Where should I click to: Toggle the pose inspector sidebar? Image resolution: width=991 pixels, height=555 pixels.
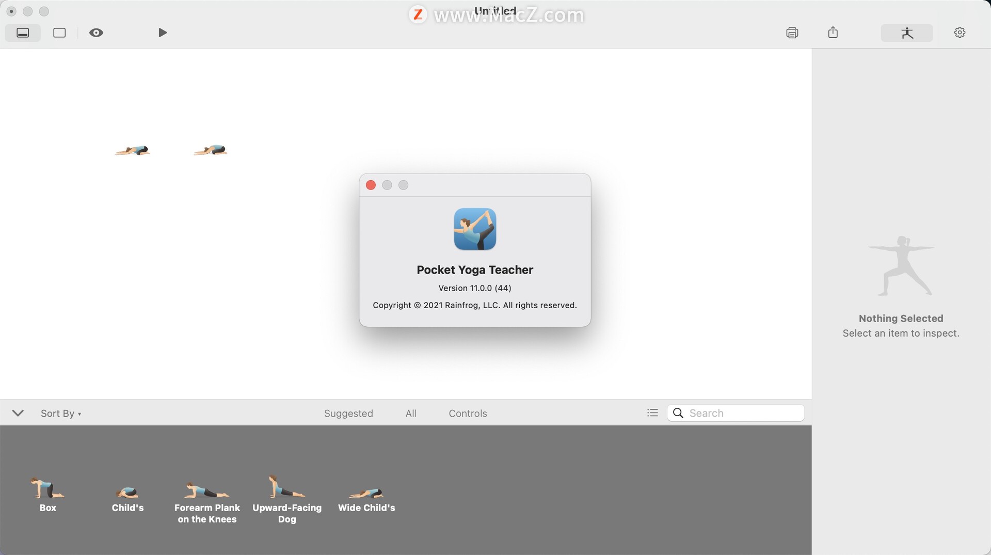[907, 33]
